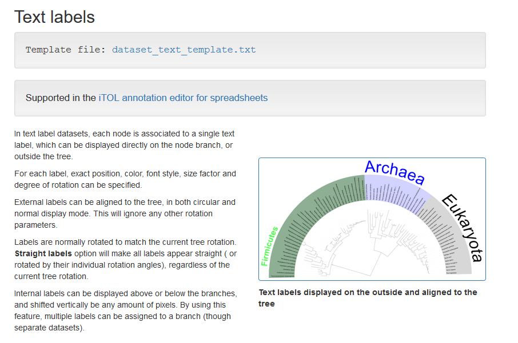This screenshot has height=343, width=518.
Task: Click the gray Eukaryota colored range
Action: click(452, 245)
